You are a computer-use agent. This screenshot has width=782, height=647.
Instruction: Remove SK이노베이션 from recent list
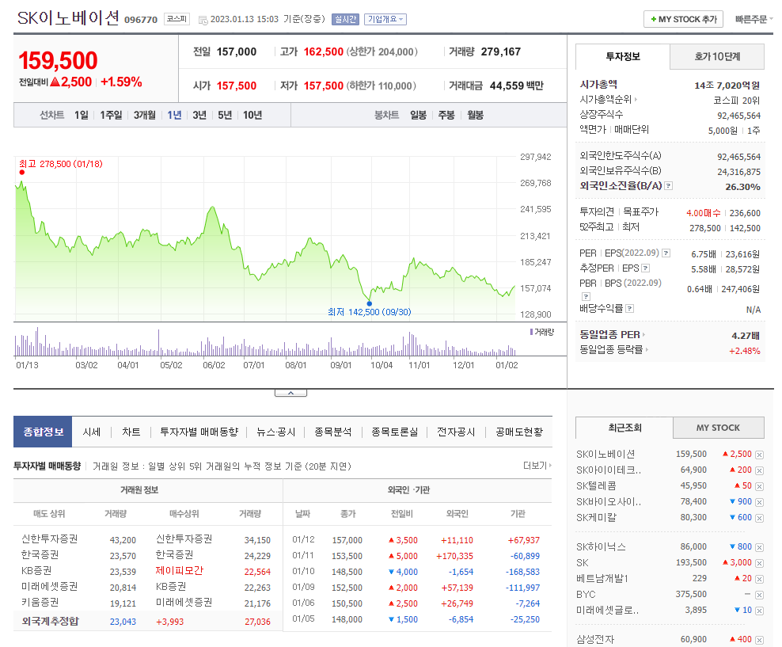[x=759, y=455]
